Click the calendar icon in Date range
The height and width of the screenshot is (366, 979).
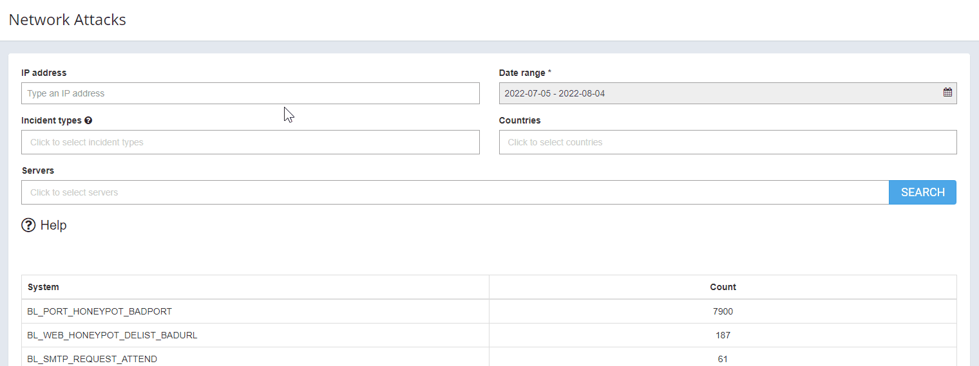pos(947,93)
